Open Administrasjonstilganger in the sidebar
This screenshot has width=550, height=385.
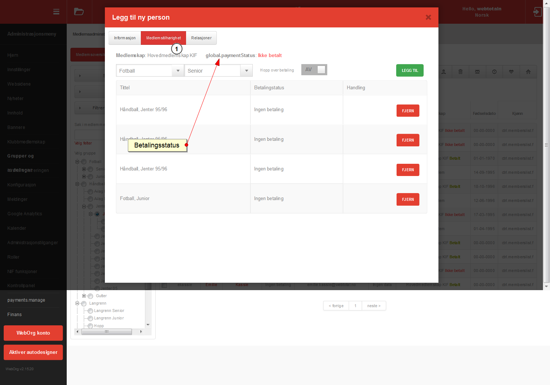33,243
